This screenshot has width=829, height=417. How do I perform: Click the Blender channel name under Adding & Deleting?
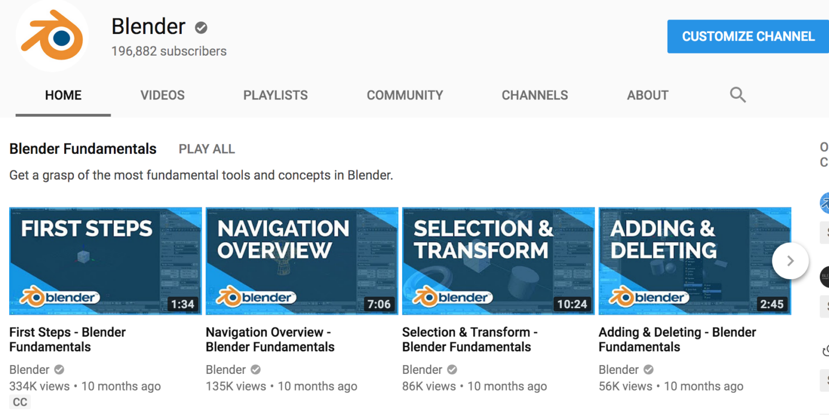point(619,370)
